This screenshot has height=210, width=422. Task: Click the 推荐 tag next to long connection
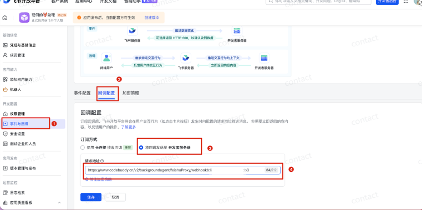tap(128, 148)
